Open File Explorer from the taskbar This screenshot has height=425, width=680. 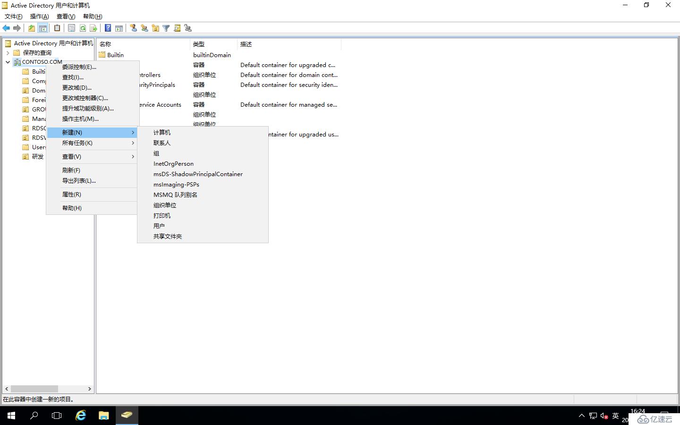click(x=104, y=416)
